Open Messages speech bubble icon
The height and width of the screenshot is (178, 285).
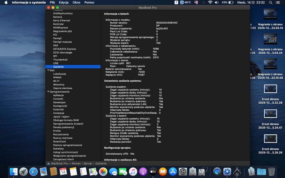click(x=113, y=172)
